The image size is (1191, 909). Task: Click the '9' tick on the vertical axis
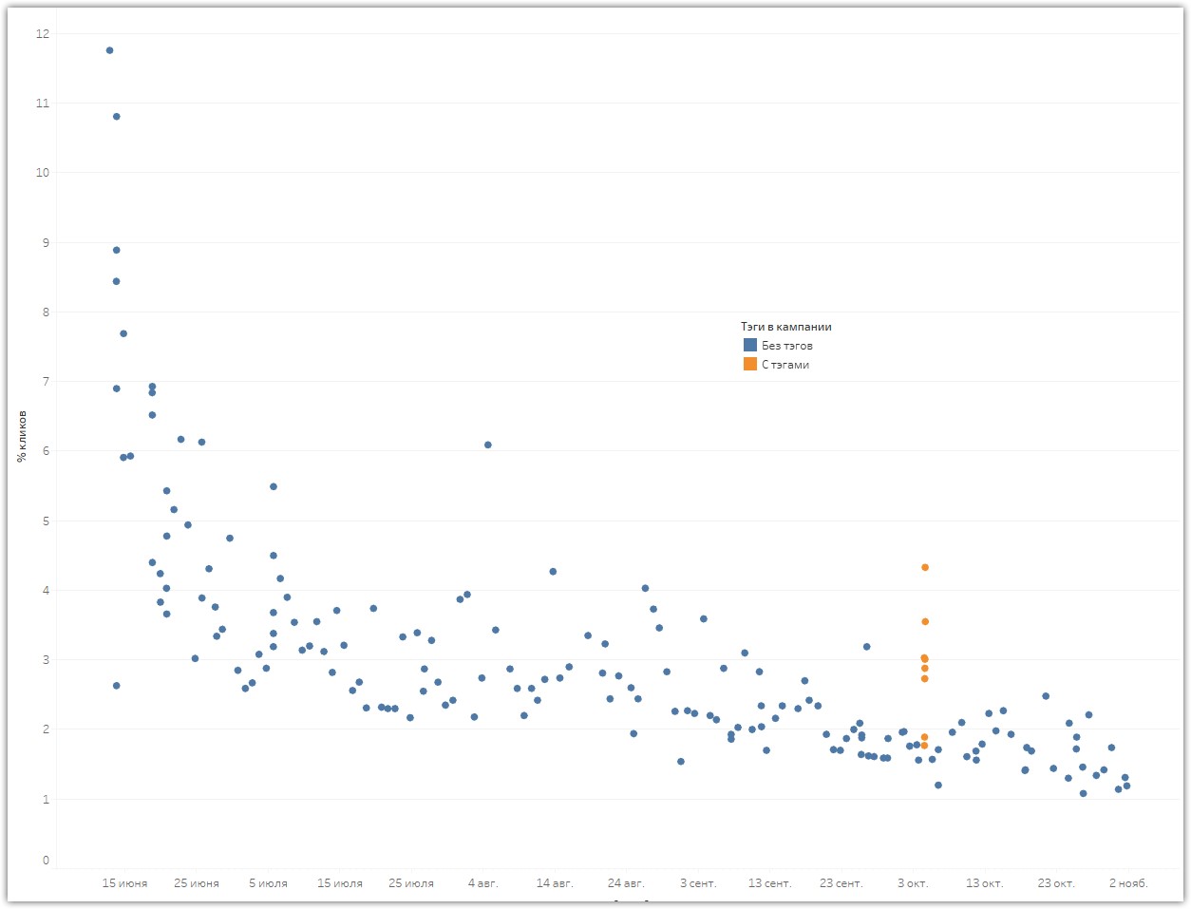coord(46,243)
